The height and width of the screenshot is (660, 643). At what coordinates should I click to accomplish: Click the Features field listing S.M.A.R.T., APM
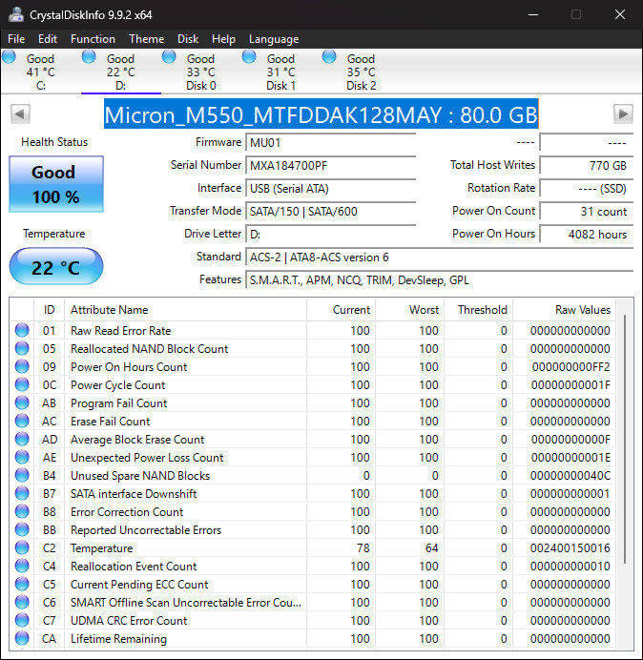coord(439,279)
